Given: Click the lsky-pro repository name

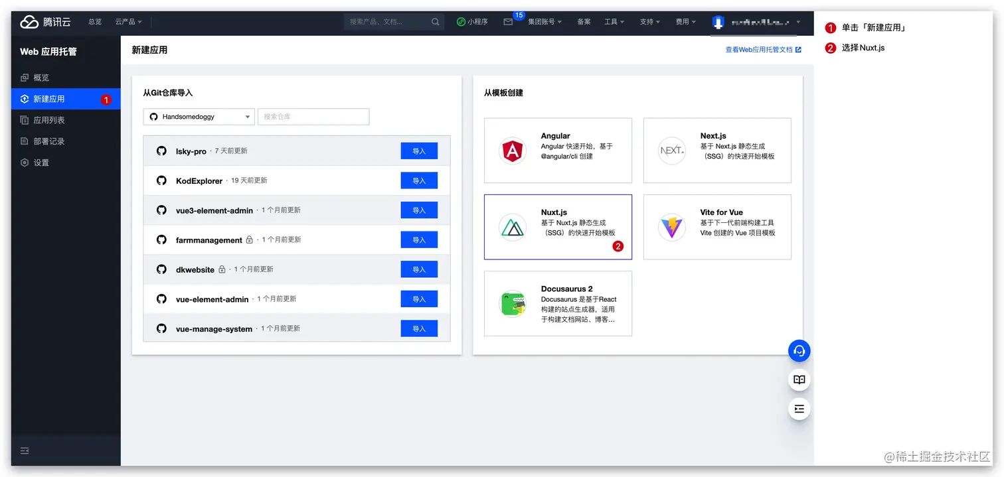Looking at the screenshot, I should pos(191,151).
